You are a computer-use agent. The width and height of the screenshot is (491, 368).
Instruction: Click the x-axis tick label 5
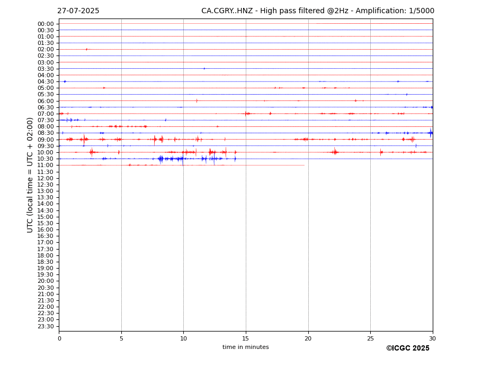tap(121, 338)
